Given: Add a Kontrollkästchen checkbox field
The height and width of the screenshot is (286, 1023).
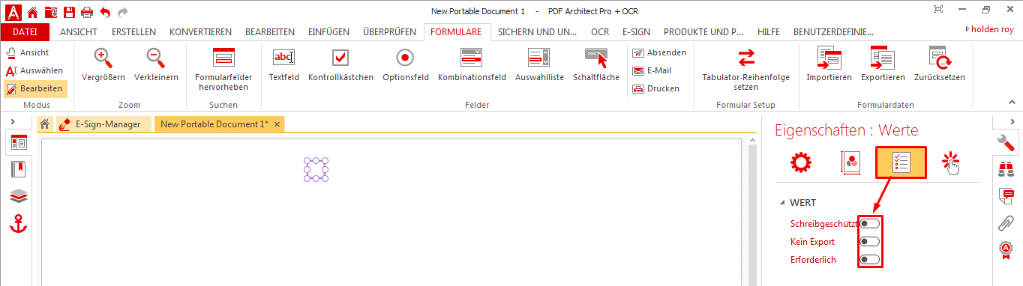Looking at the screenshot, I should 340,65.
